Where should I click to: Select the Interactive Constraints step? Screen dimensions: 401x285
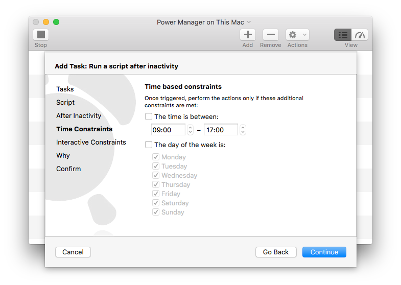pyautogui.click(x=91, y=142)
